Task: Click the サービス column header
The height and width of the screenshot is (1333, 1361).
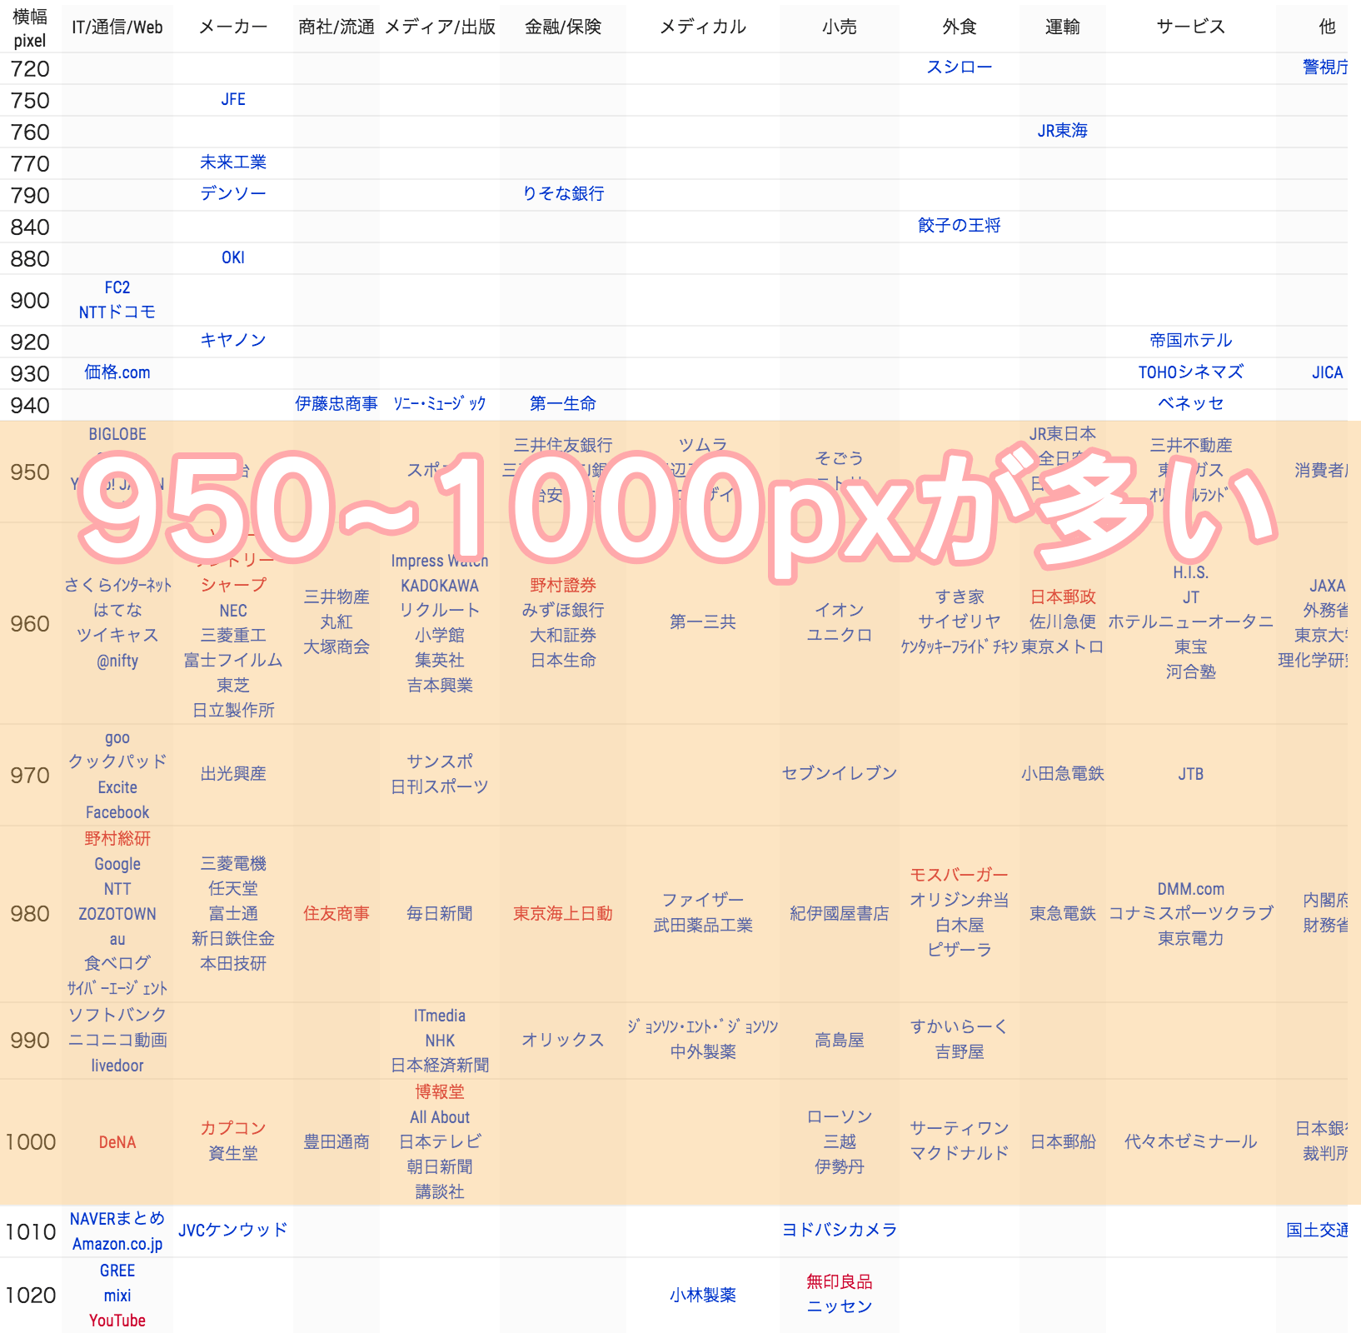Action: [x=1191, y=27]
